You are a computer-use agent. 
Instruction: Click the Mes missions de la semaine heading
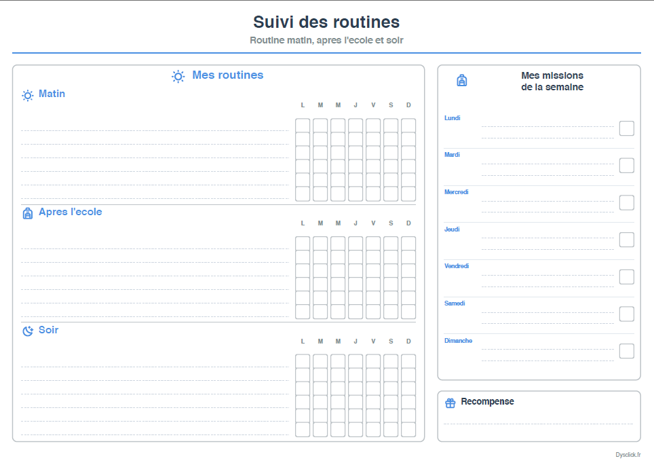[x=552, y=81]
